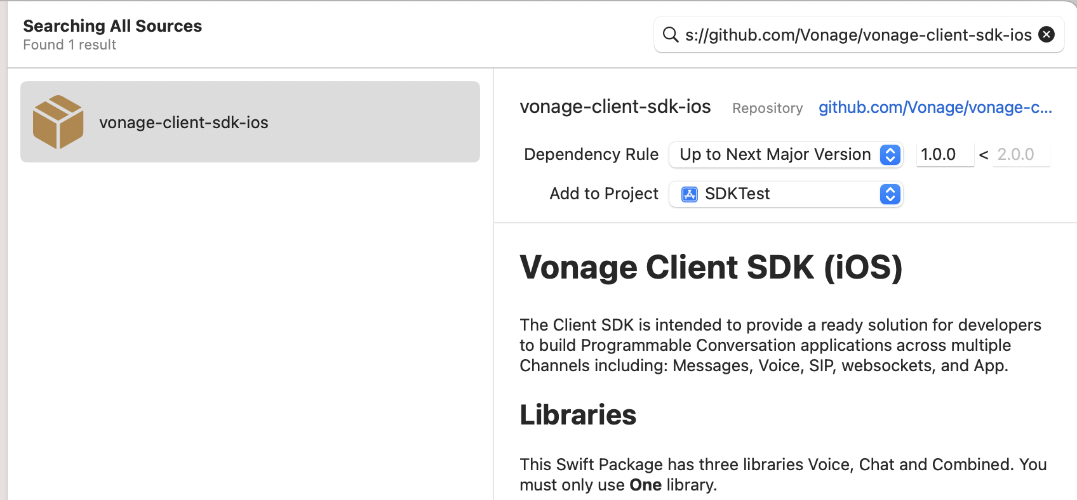Image resolution: width=1077 pixels, height=500 pixels.
Task: Click the Libraries section heading
Action: (x=577, y=414)
